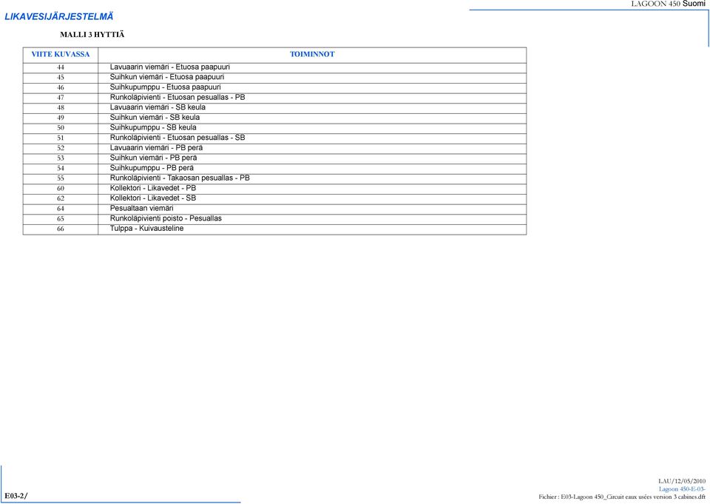Screen dimensions: 710x504
Task: Click the LAGOON 450 Suomi page header
Action: [x=669, y=4]
